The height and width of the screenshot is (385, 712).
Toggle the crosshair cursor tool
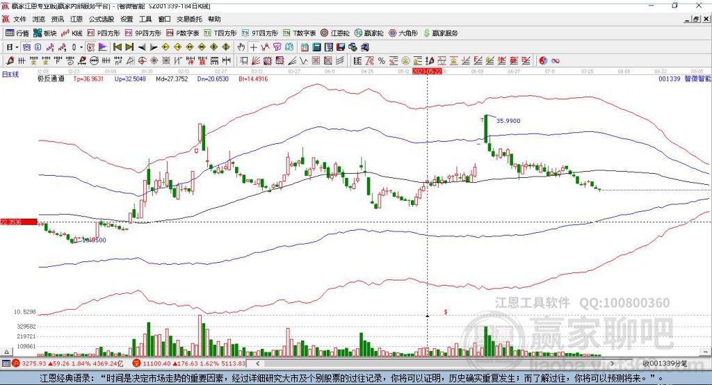(253, 47)
